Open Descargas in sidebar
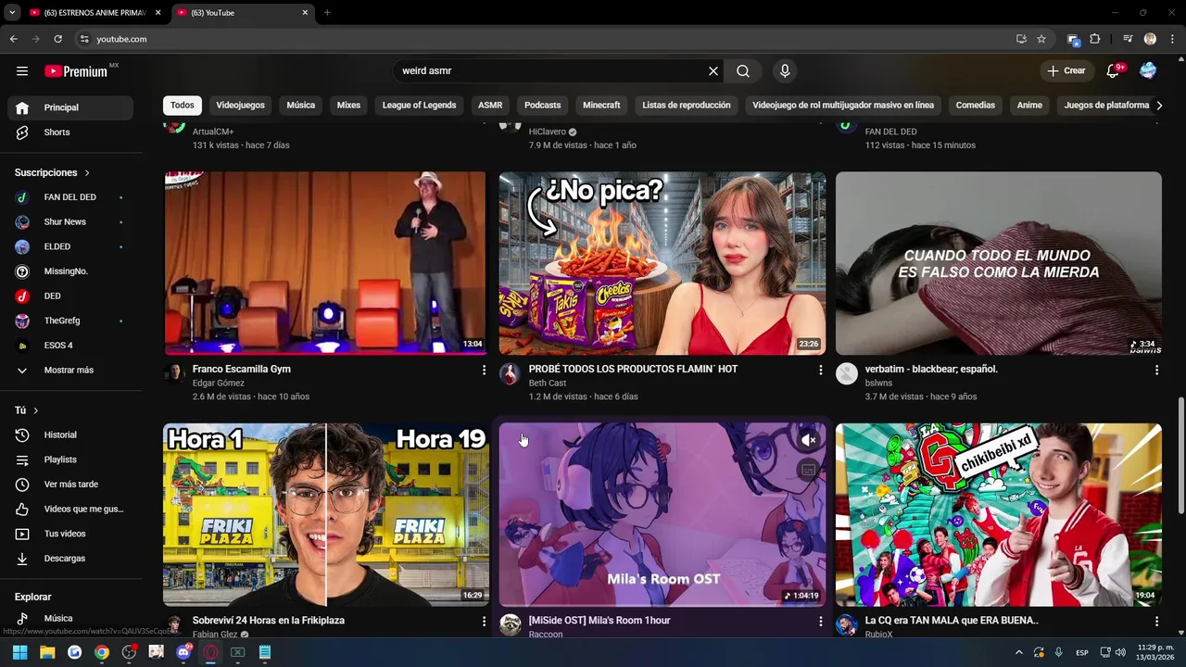Image resolution: width=1186 pixels, height=667 pixels. tap(71, 559)
